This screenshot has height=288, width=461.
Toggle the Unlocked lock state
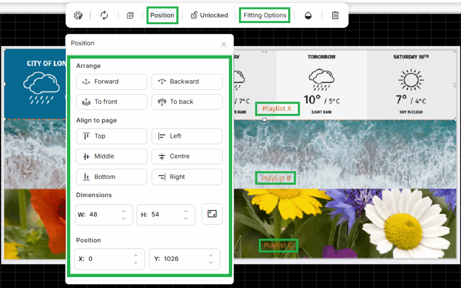pos(209,15)
